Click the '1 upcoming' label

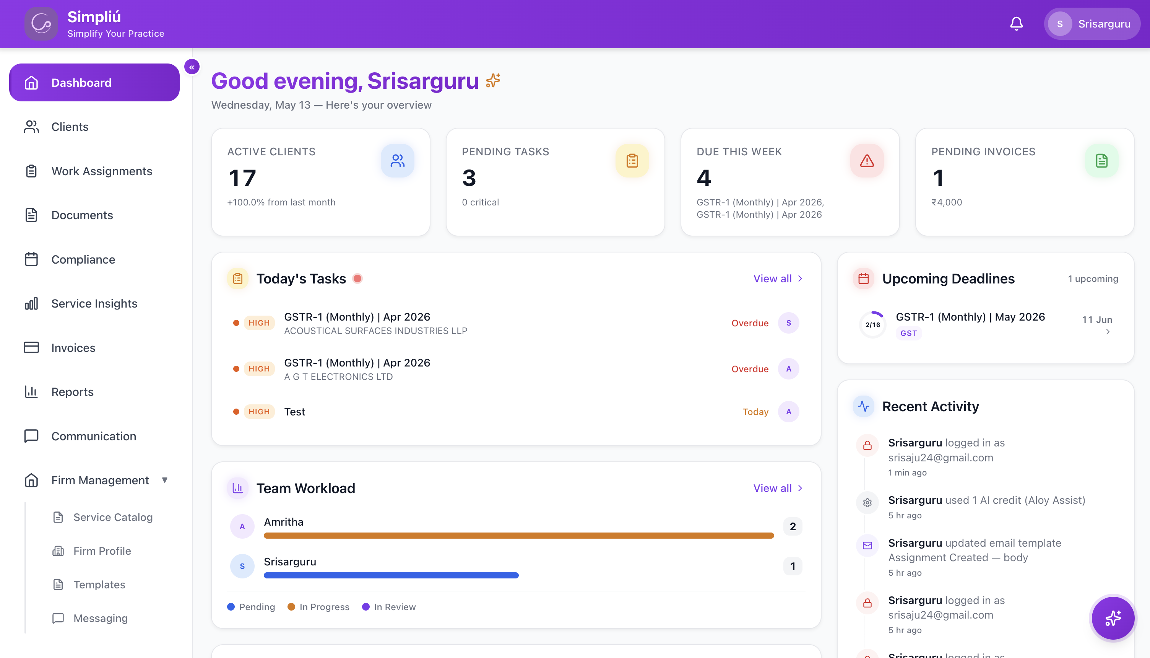pyautogui.click(x=1093, y=279)
